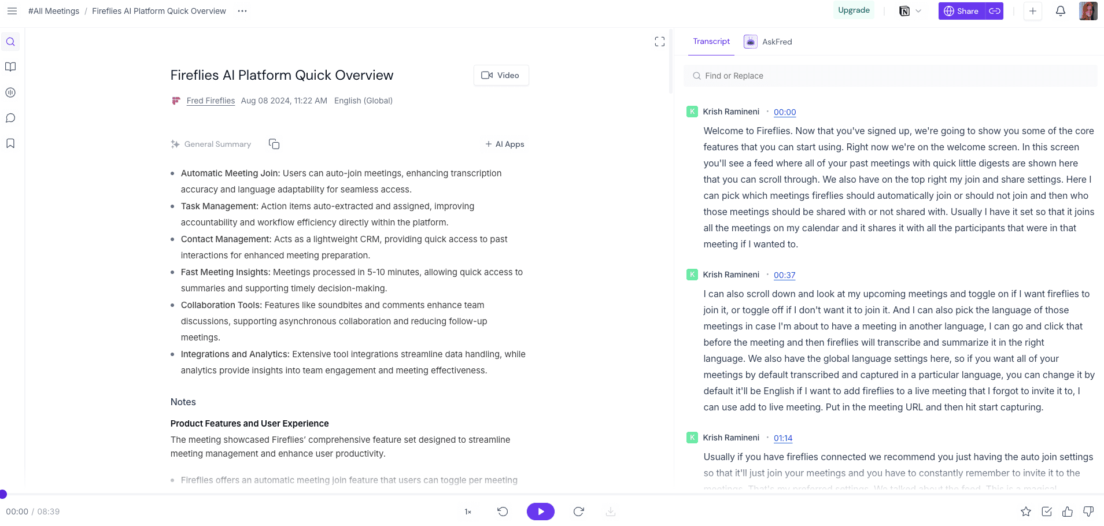Viewport: 1104px width, 526px height.
Task: Open the Notion integration dropdown
Action: [x=910, y=11]
